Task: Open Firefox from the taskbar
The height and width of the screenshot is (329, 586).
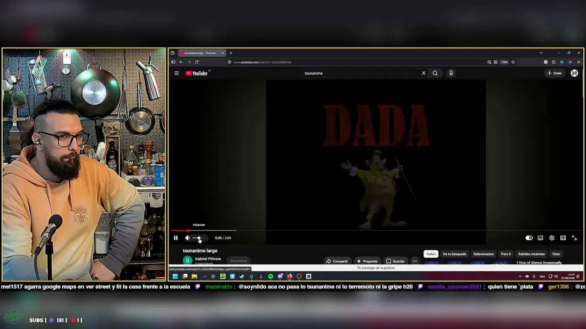Action: [x=290, y=276]
